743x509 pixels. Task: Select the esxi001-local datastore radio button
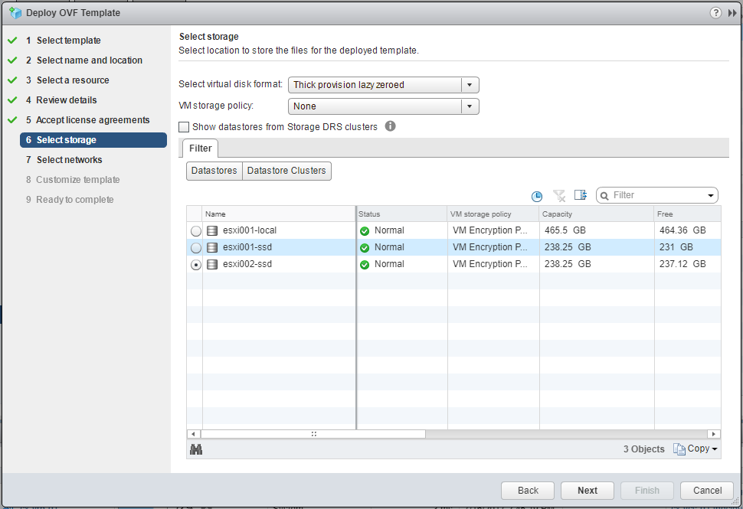point(196,231)
